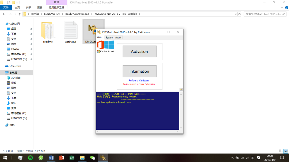
Task: Expand the ribbon with the chevron
Action: [282, 7]
